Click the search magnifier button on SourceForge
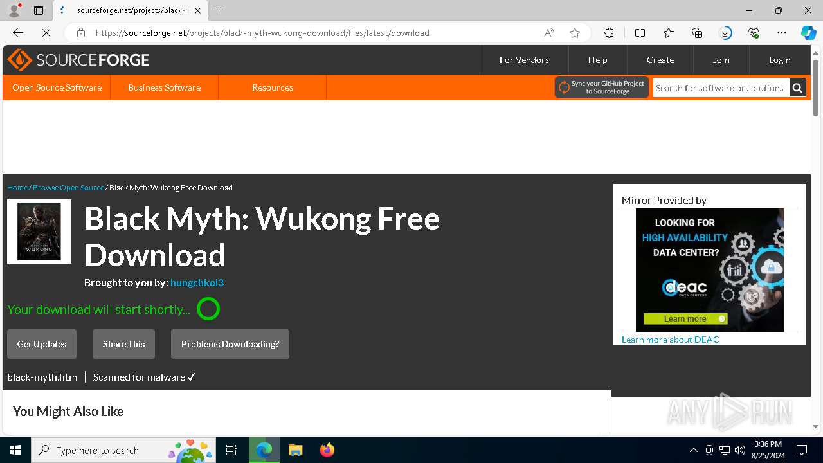823x463 pixels. (797, 88)
